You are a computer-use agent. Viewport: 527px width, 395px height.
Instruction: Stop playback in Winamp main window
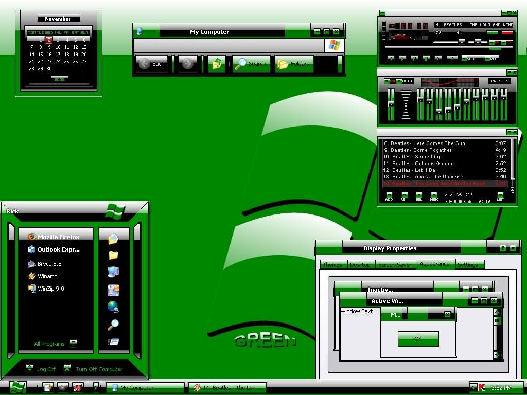426,59
